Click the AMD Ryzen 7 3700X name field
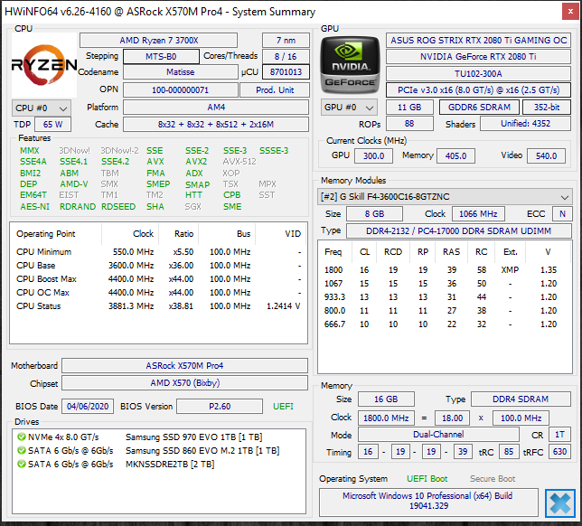582x526 pixels. 158,41
